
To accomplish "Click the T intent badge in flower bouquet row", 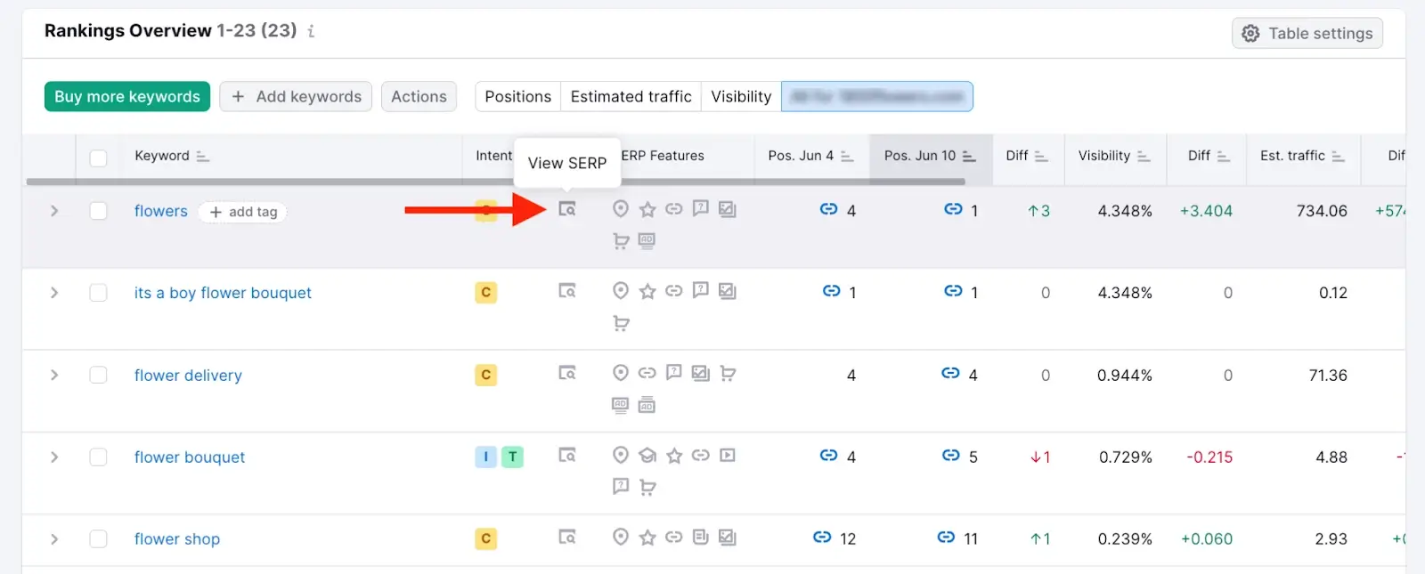I will pos(512,457).
